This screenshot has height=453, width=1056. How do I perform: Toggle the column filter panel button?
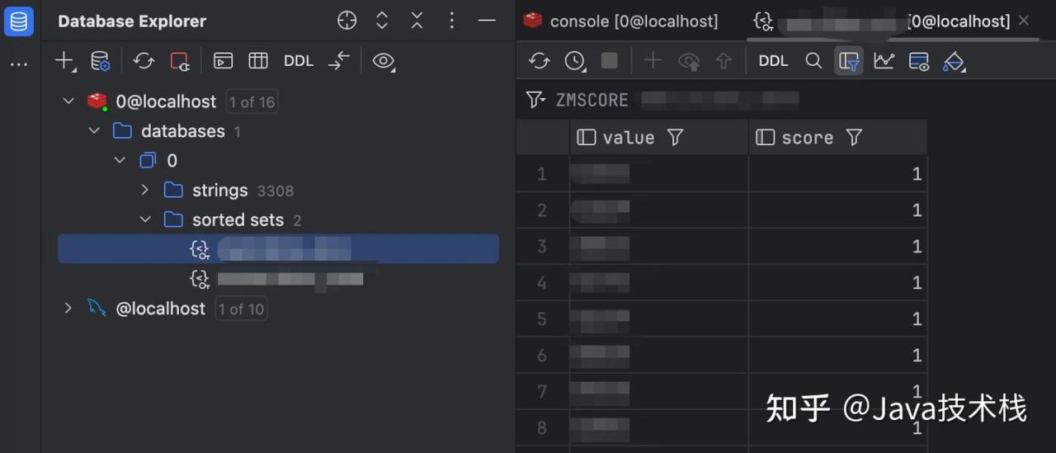click(x=848, y=60)
